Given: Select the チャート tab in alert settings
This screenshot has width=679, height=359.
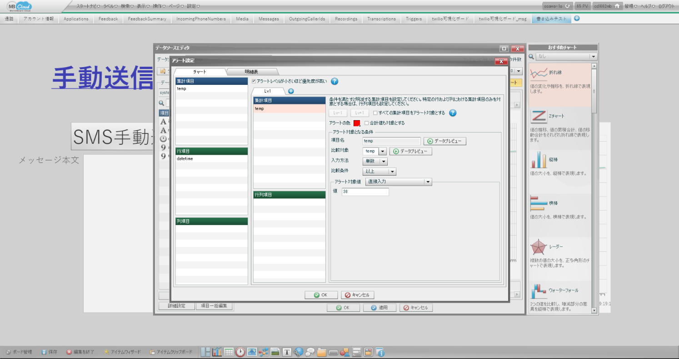Looking at the screenshot, I should 200,72.
